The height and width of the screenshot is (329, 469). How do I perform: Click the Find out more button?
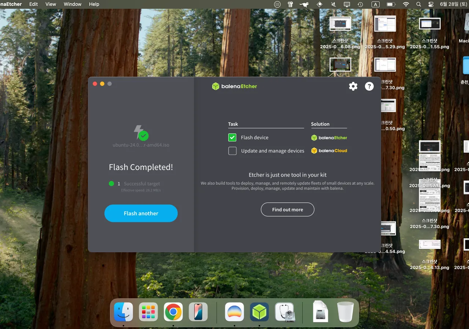click(287, 209)
